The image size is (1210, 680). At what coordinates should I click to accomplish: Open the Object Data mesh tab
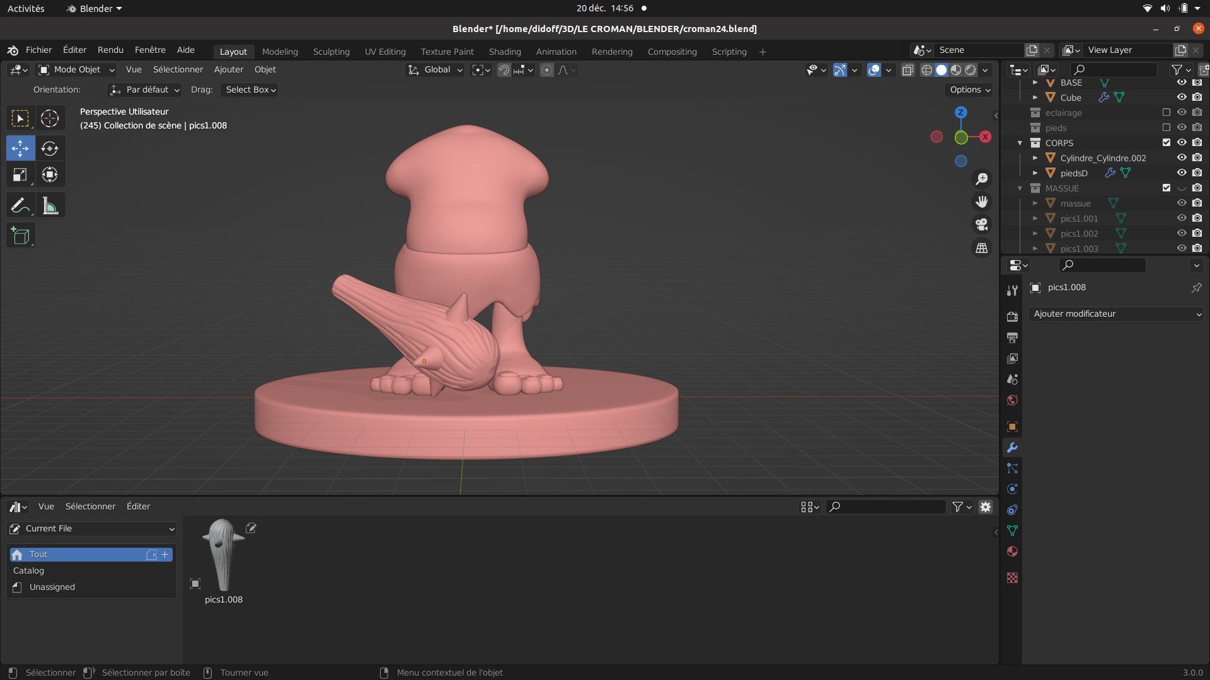(x=1012, y=531)
